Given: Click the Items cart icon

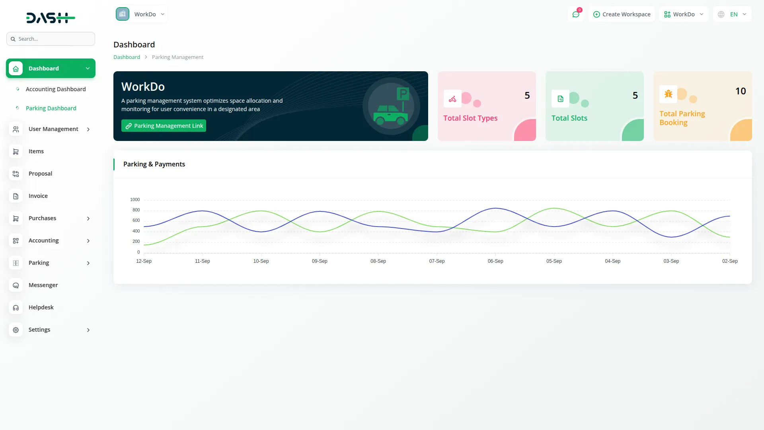Looking at the screenshot, I should pyautogui.click(x=16, y=151).
